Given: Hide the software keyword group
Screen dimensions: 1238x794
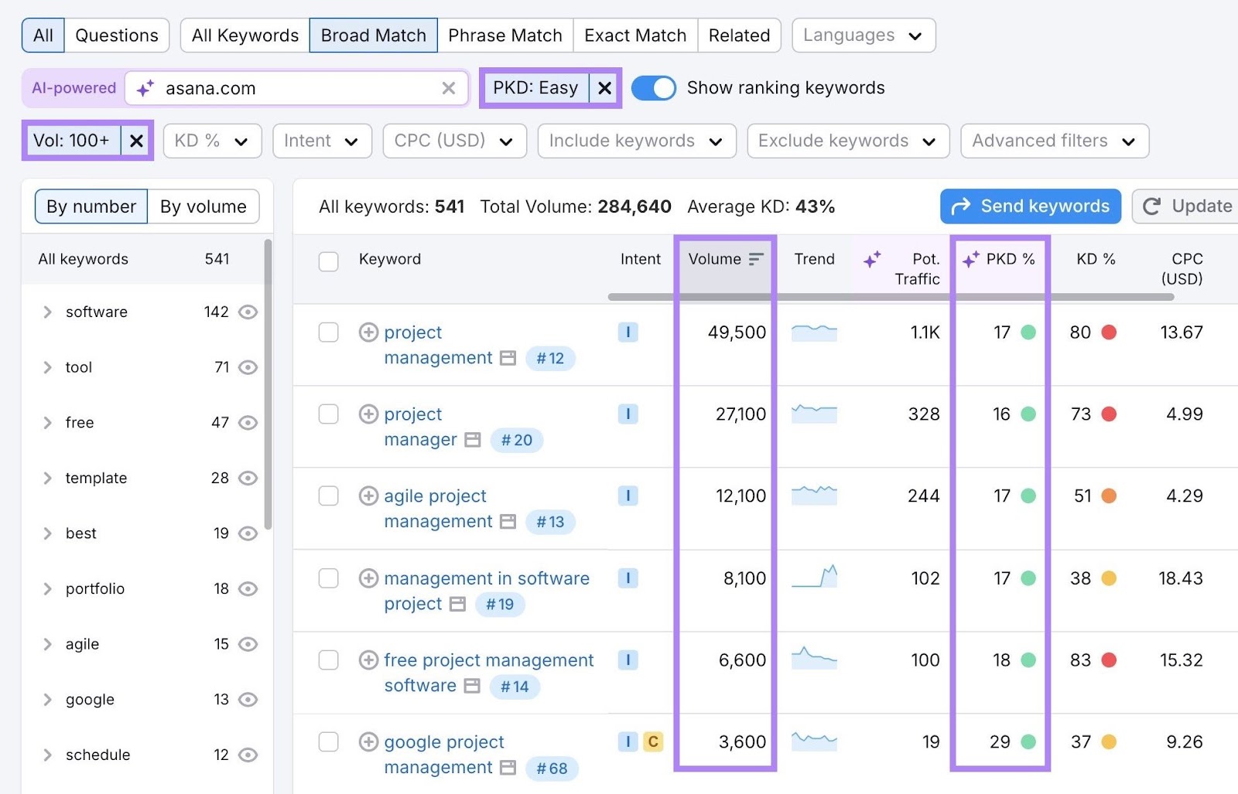Looking at the screenshot, I should [248, 312].
